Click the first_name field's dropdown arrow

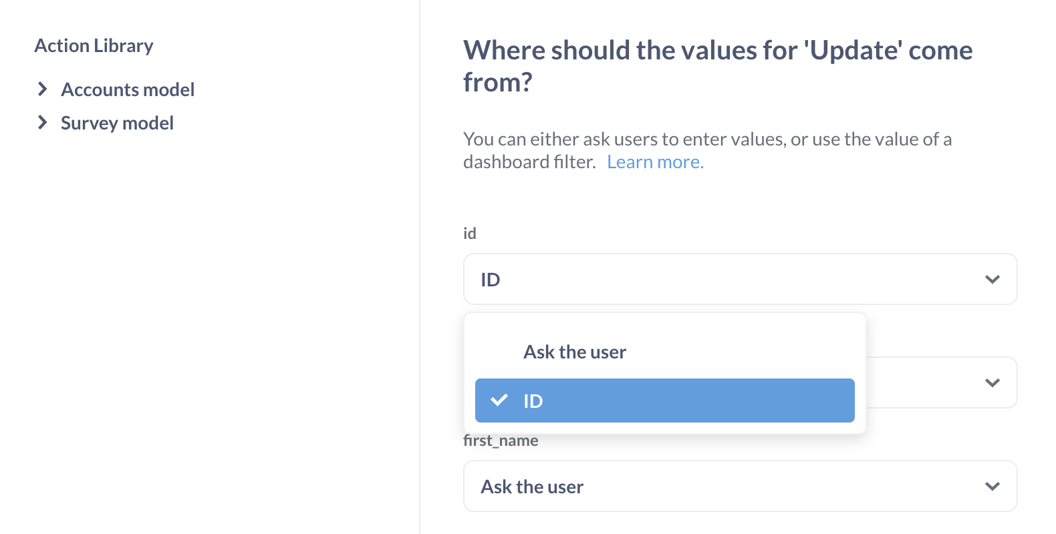992,487
